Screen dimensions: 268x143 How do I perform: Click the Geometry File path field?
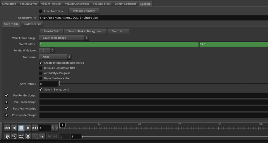point(154,18)
